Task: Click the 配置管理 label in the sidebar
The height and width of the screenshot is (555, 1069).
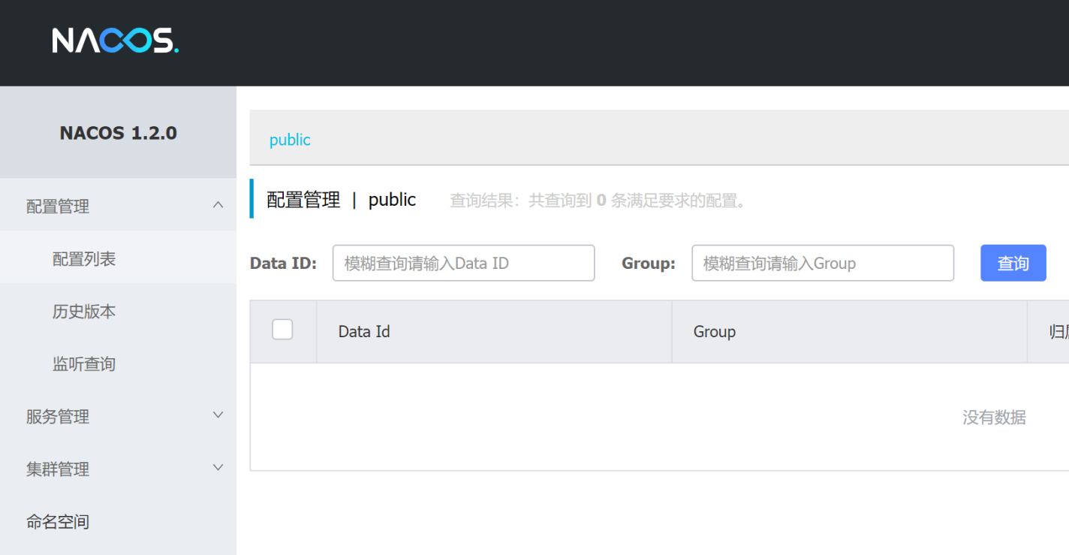Action: 58,207
